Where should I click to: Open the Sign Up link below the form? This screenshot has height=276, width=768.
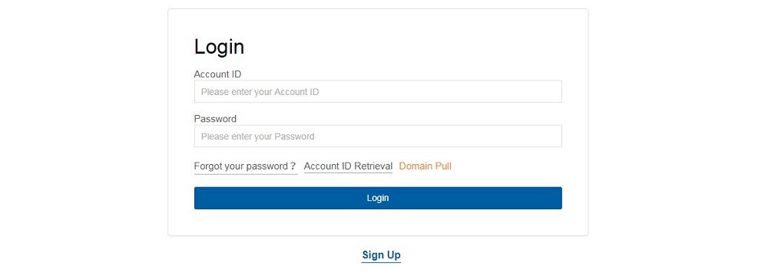[x=381, y=255]
